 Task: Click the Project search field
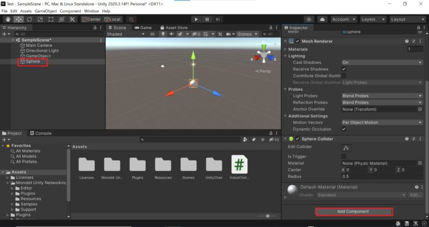[190, 140]
